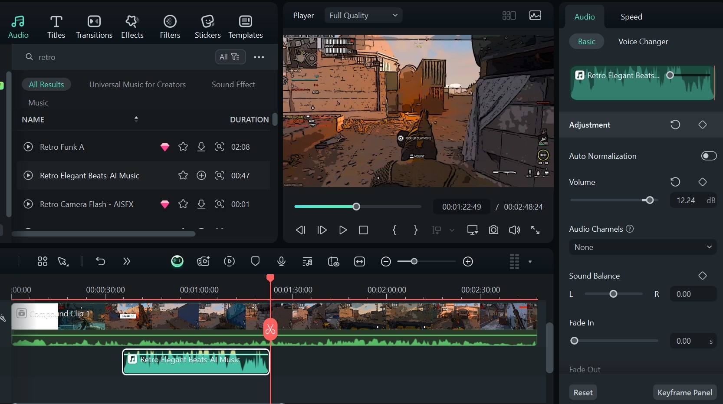Screen dimensions: 723x404
Task: Select the Voice Changer tab
Action: (643, 42)
